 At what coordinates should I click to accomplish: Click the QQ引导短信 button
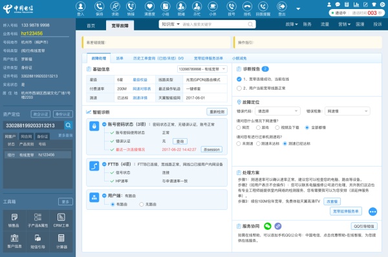tap(363, 226)
